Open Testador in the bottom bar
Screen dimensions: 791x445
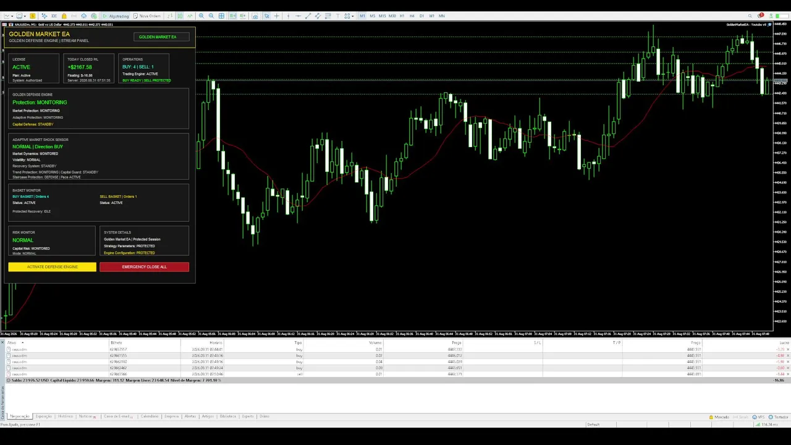[778, 417]
